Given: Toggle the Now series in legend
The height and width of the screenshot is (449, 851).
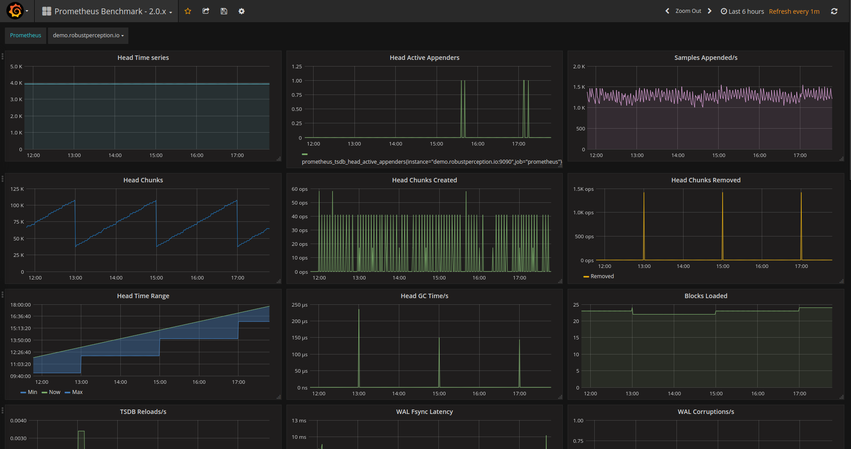Looking at the screenshot, I should click(x=51, y=392).
